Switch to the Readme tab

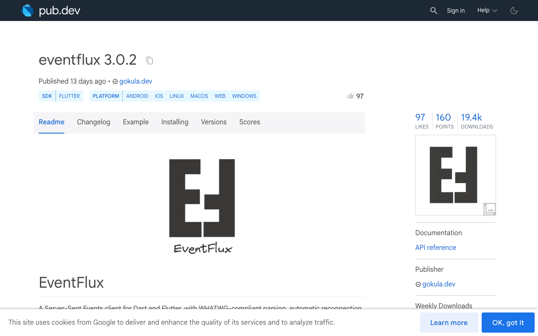pyautogui.click(x=51, y=122)
